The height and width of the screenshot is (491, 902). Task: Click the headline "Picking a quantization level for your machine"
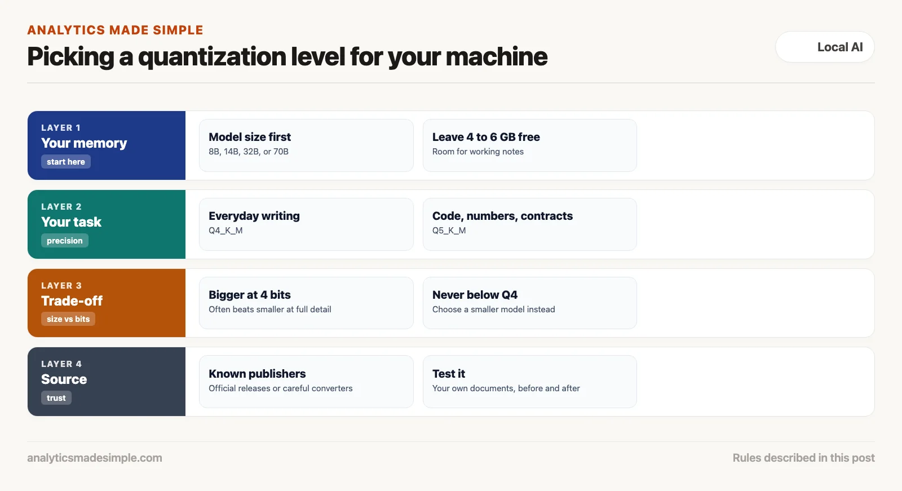(288, 56)
